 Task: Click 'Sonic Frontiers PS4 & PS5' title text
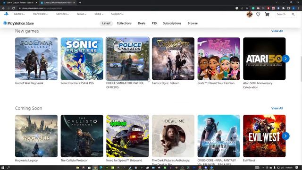coord(77,83)
